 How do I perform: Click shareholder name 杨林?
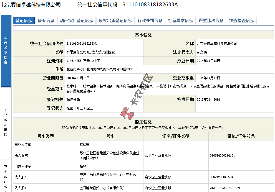point(83,166)
